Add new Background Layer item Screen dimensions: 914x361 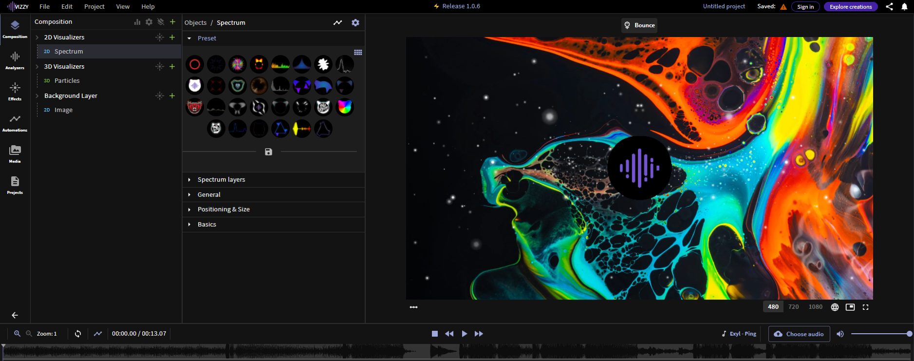click(x=172, y=96)
